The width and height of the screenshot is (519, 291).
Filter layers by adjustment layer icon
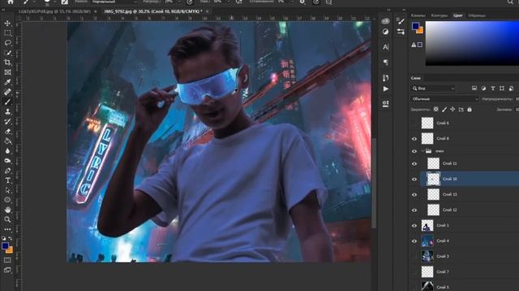tap(483, 88)
